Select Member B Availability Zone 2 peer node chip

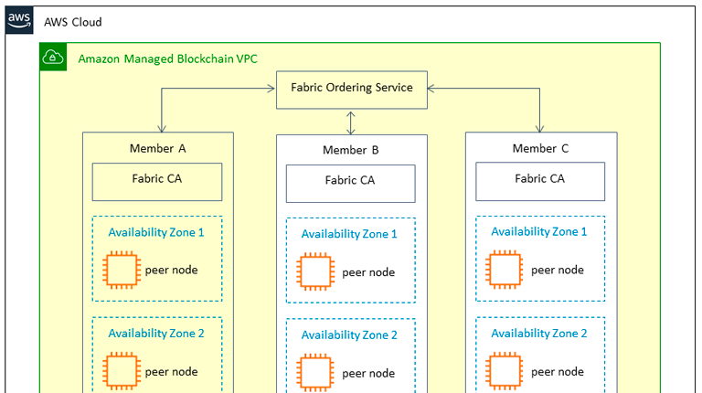[315, 373]
